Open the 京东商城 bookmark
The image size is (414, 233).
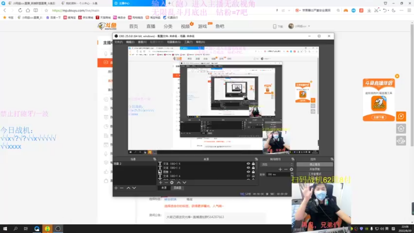pyautogui.click(x=85, y=18)
